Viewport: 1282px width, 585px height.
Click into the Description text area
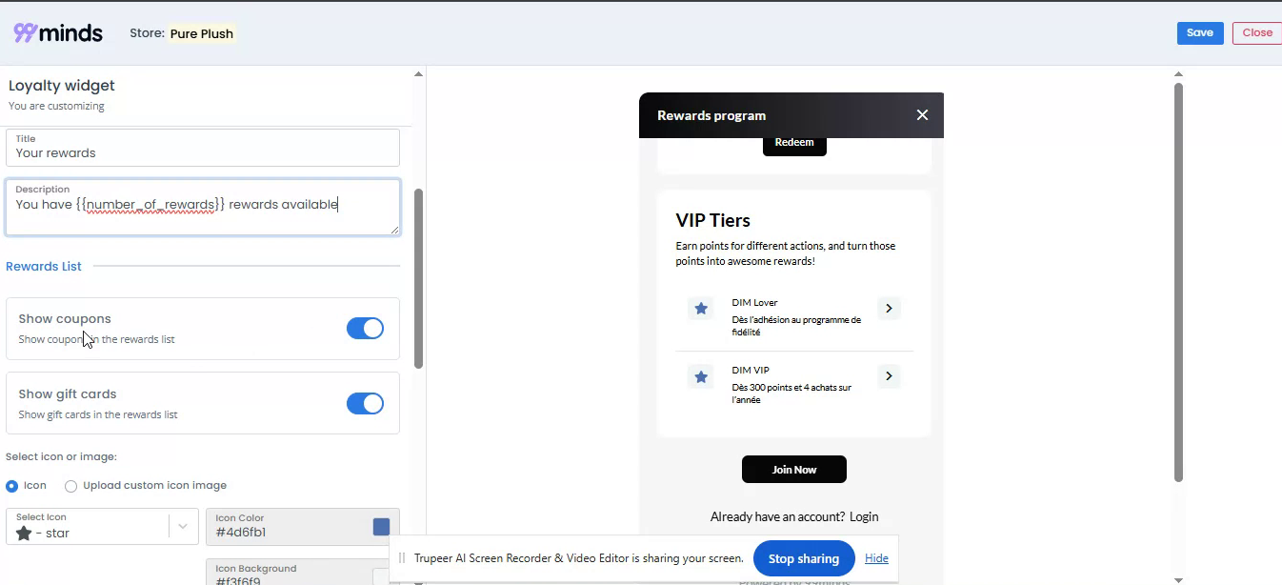pyautogui.click(x=203, y=207)
